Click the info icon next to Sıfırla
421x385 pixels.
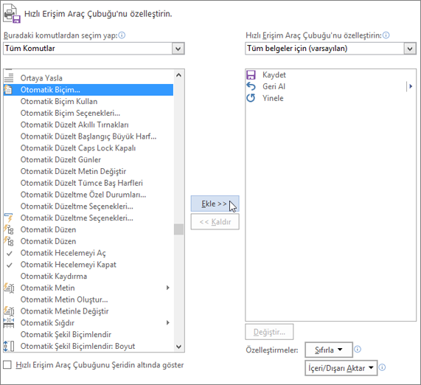(x=358, y=350)
